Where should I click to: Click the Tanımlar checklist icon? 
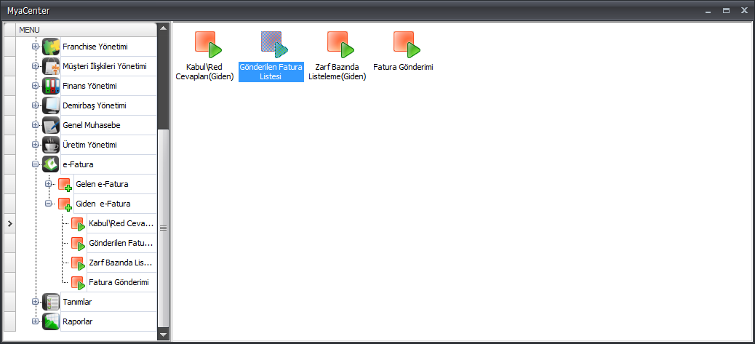51,302
